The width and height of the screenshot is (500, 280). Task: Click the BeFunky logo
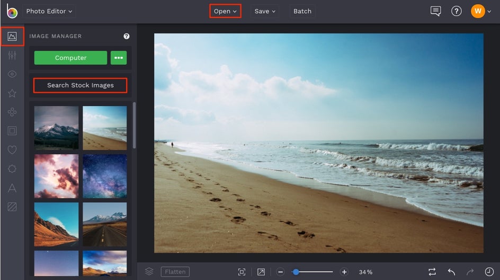(12, 11)
